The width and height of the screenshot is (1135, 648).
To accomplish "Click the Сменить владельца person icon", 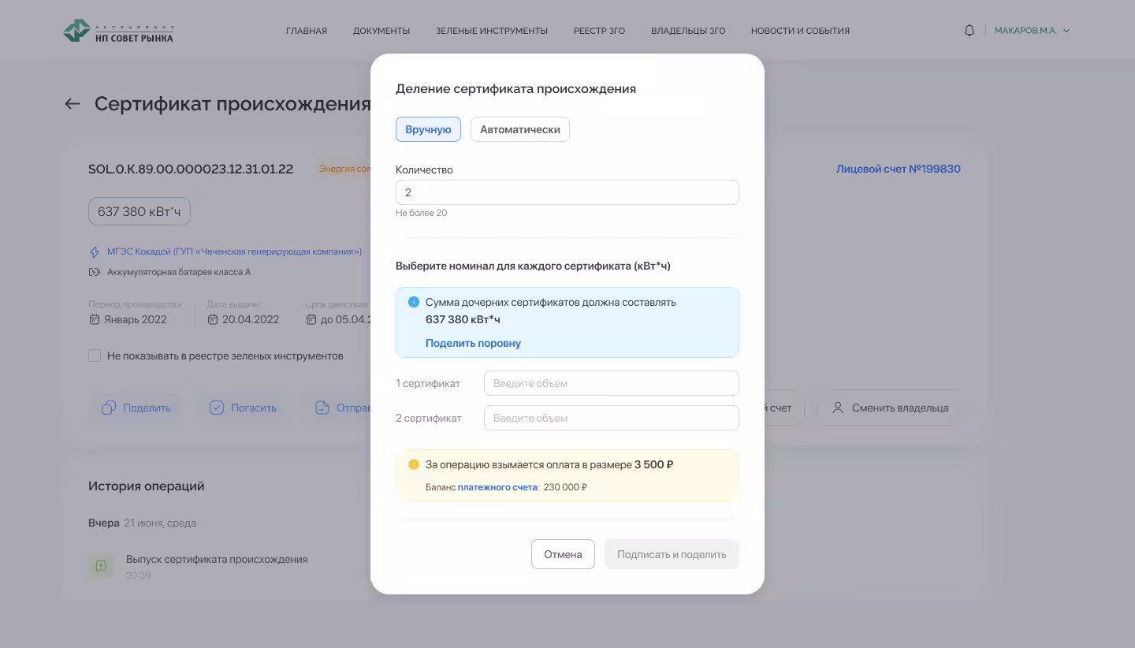I will point(838,408).
